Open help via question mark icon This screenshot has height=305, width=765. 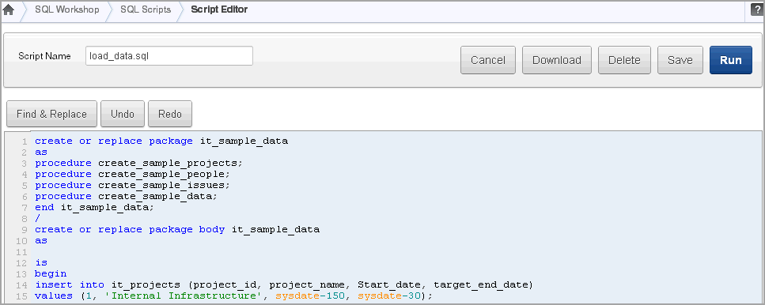(757, 9)
